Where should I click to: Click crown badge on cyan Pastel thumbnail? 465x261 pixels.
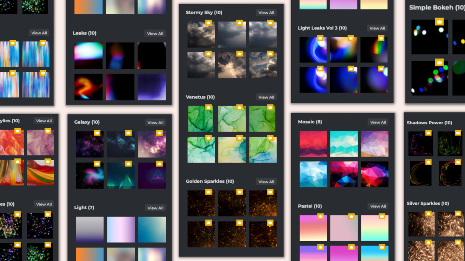coord(382,247)
